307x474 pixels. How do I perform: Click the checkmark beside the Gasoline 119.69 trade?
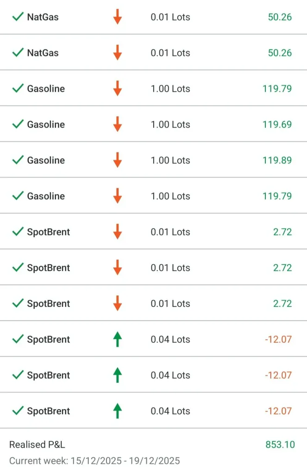pyautogui.click(x=18, y=125)
